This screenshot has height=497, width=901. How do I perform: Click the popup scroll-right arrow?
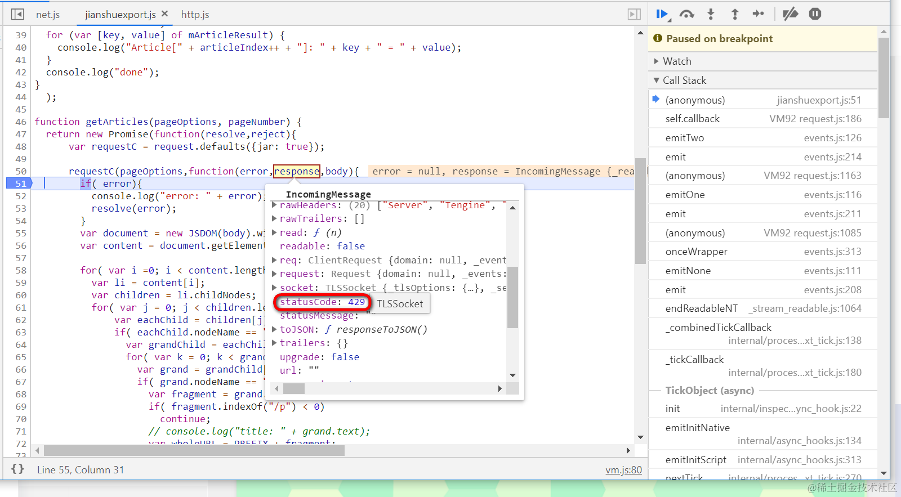(x=500, y=388)
